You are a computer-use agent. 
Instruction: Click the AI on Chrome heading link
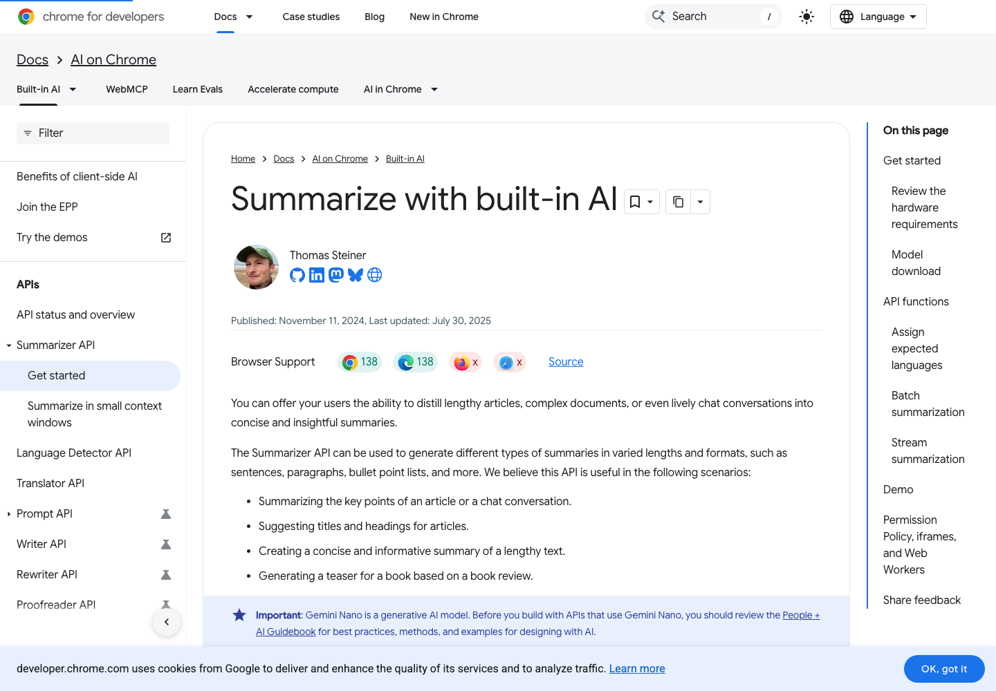[113, 59]
